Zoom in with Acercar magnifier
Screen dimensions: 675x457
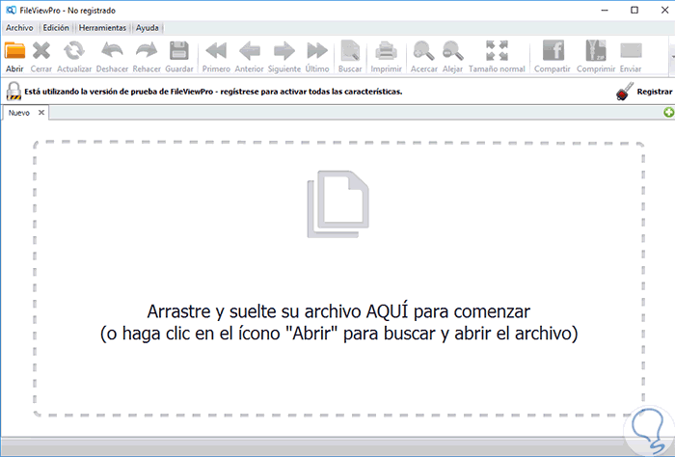tap(423, 51)
